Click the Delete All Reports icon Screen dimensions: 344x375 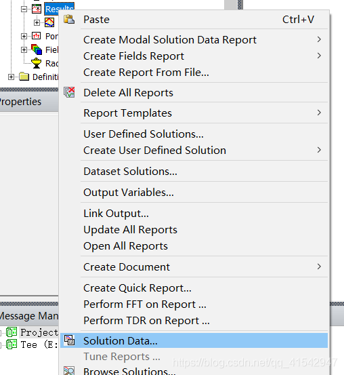coord(69,92)
